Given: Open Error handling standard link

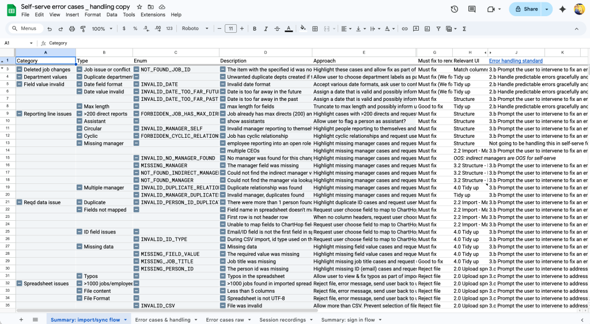Looking at the screenshot, I should point(516,61).
